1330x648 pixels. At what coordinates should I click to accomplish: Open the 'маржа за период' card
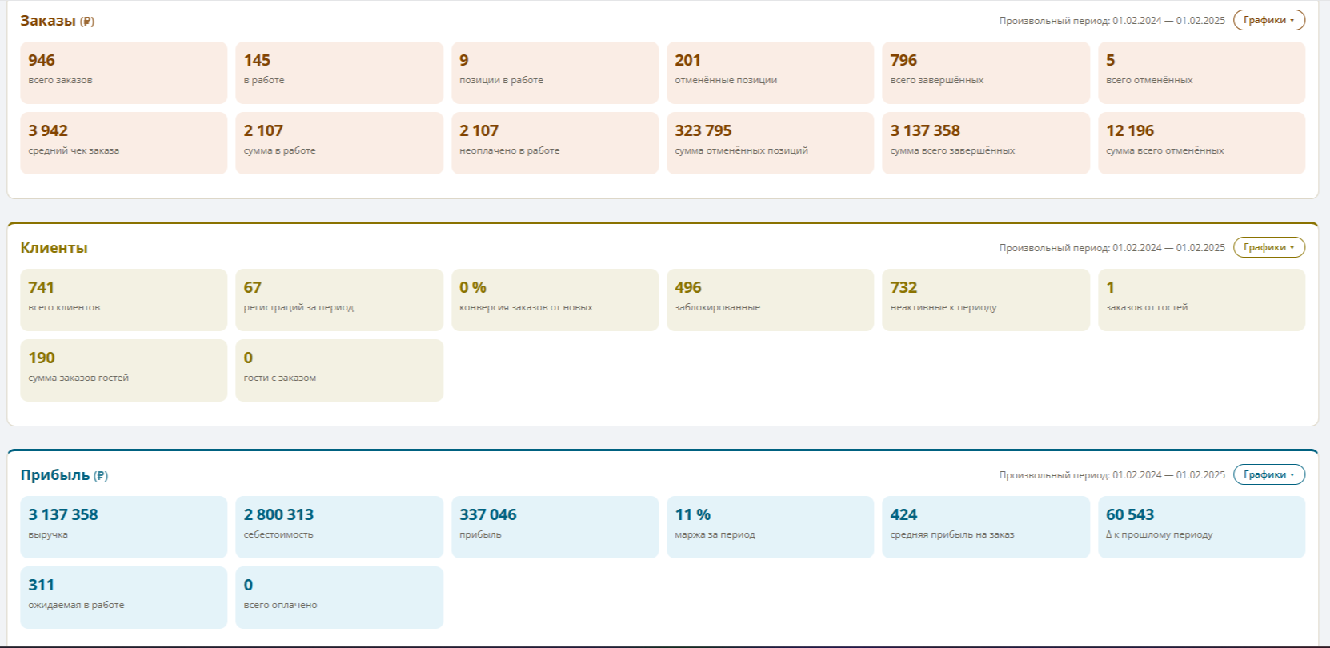[771, 527]
